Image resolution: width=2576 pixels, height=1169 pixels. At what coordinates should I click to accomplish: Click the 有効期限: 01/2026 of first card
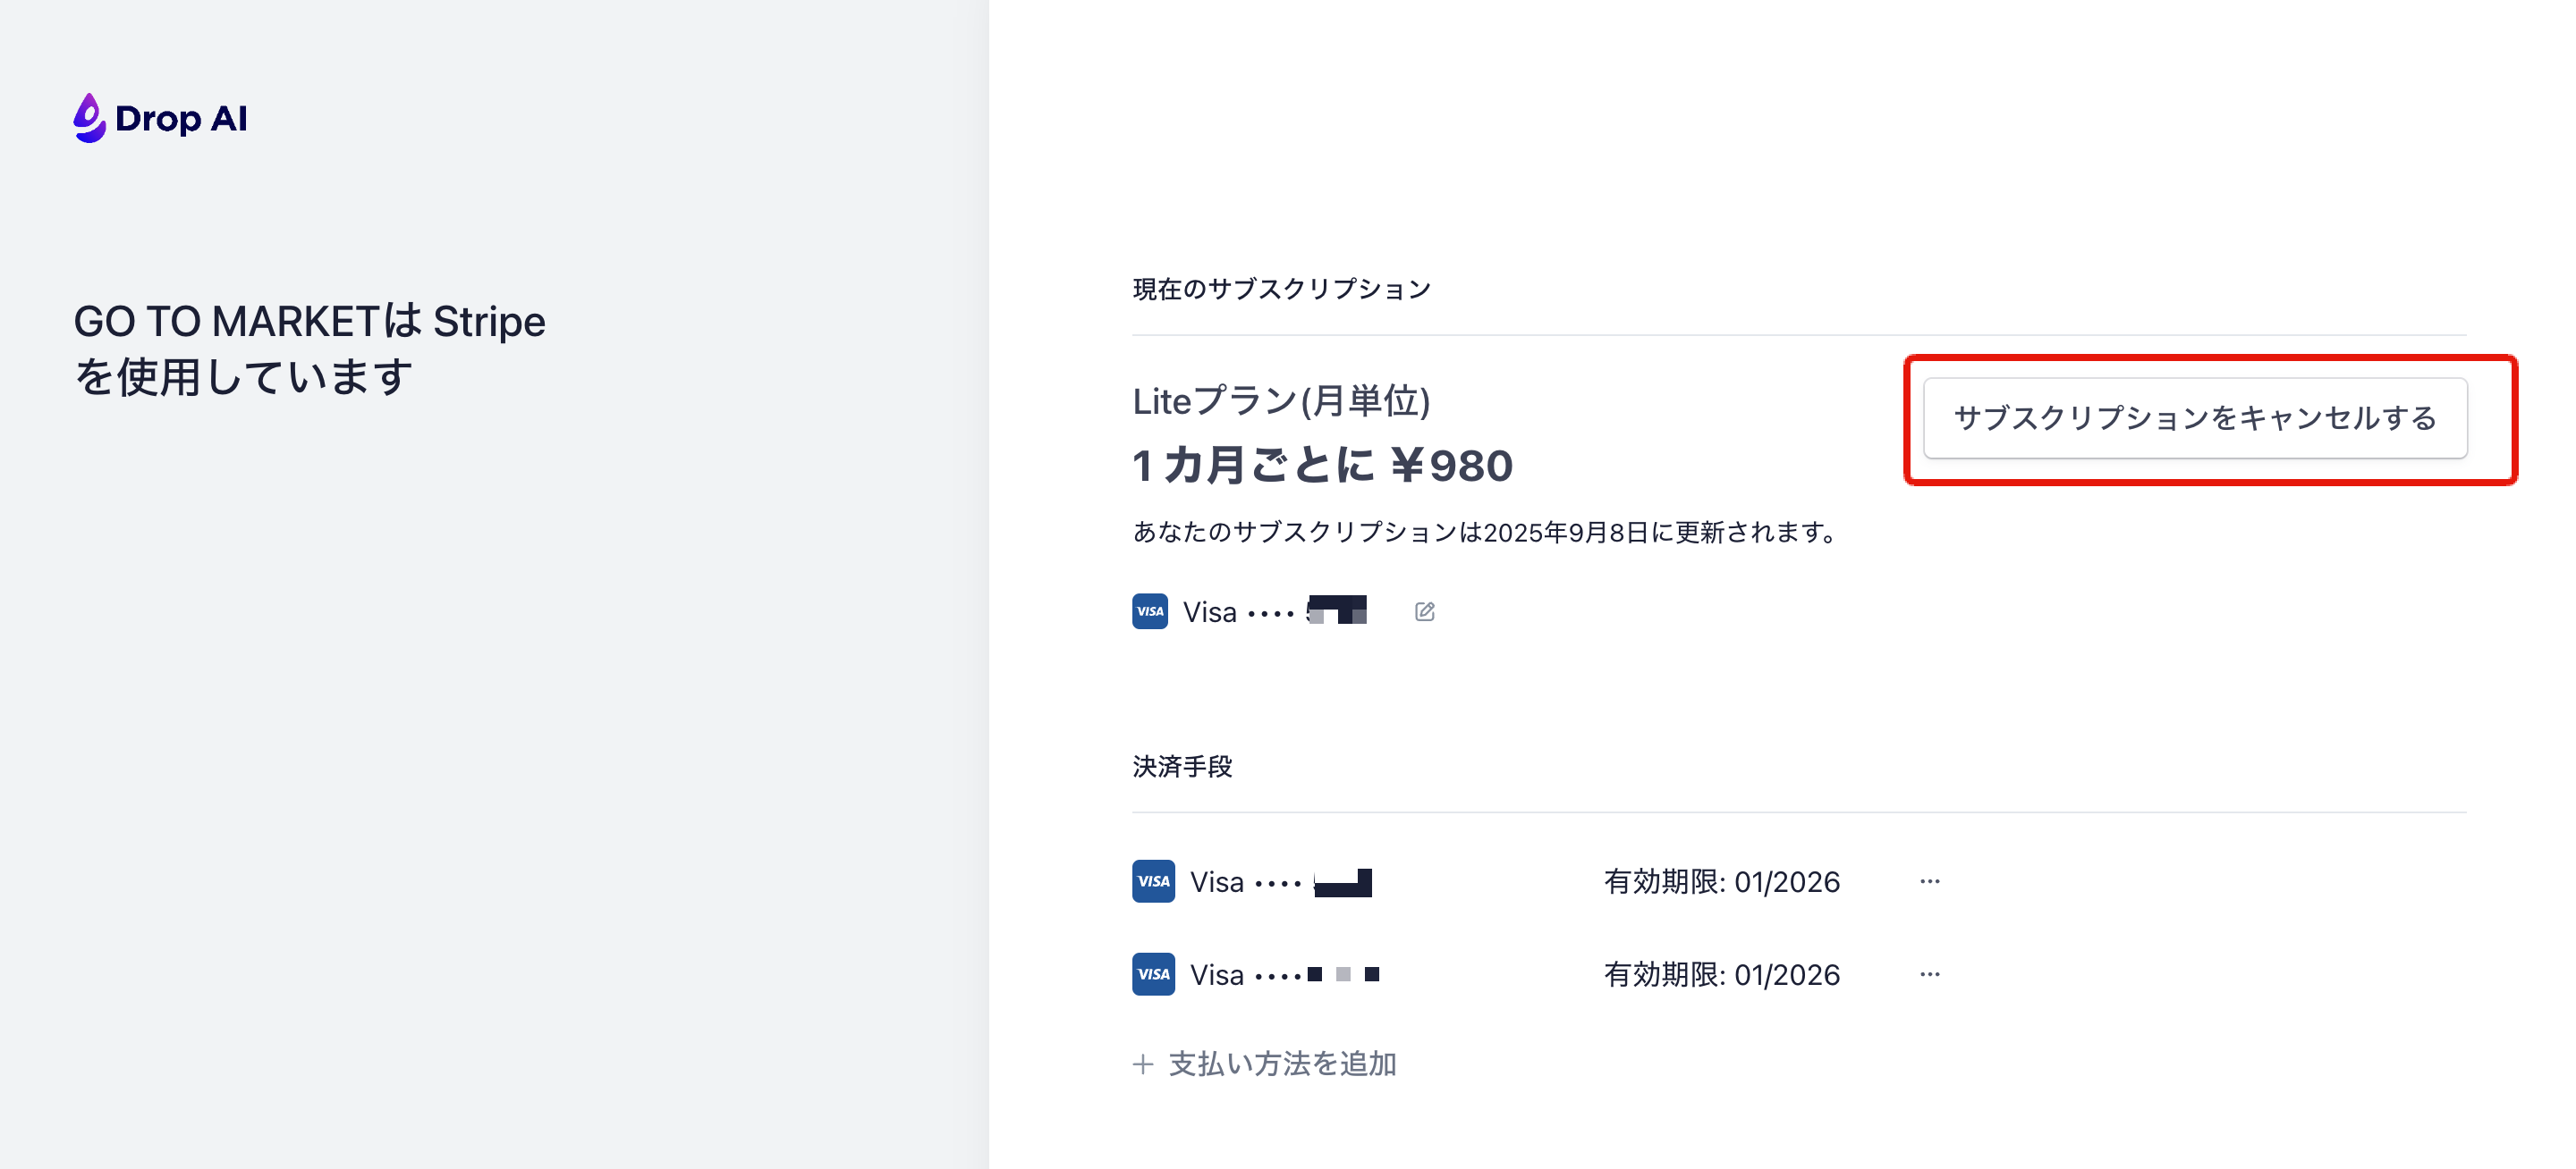(x=1722, y=881)
